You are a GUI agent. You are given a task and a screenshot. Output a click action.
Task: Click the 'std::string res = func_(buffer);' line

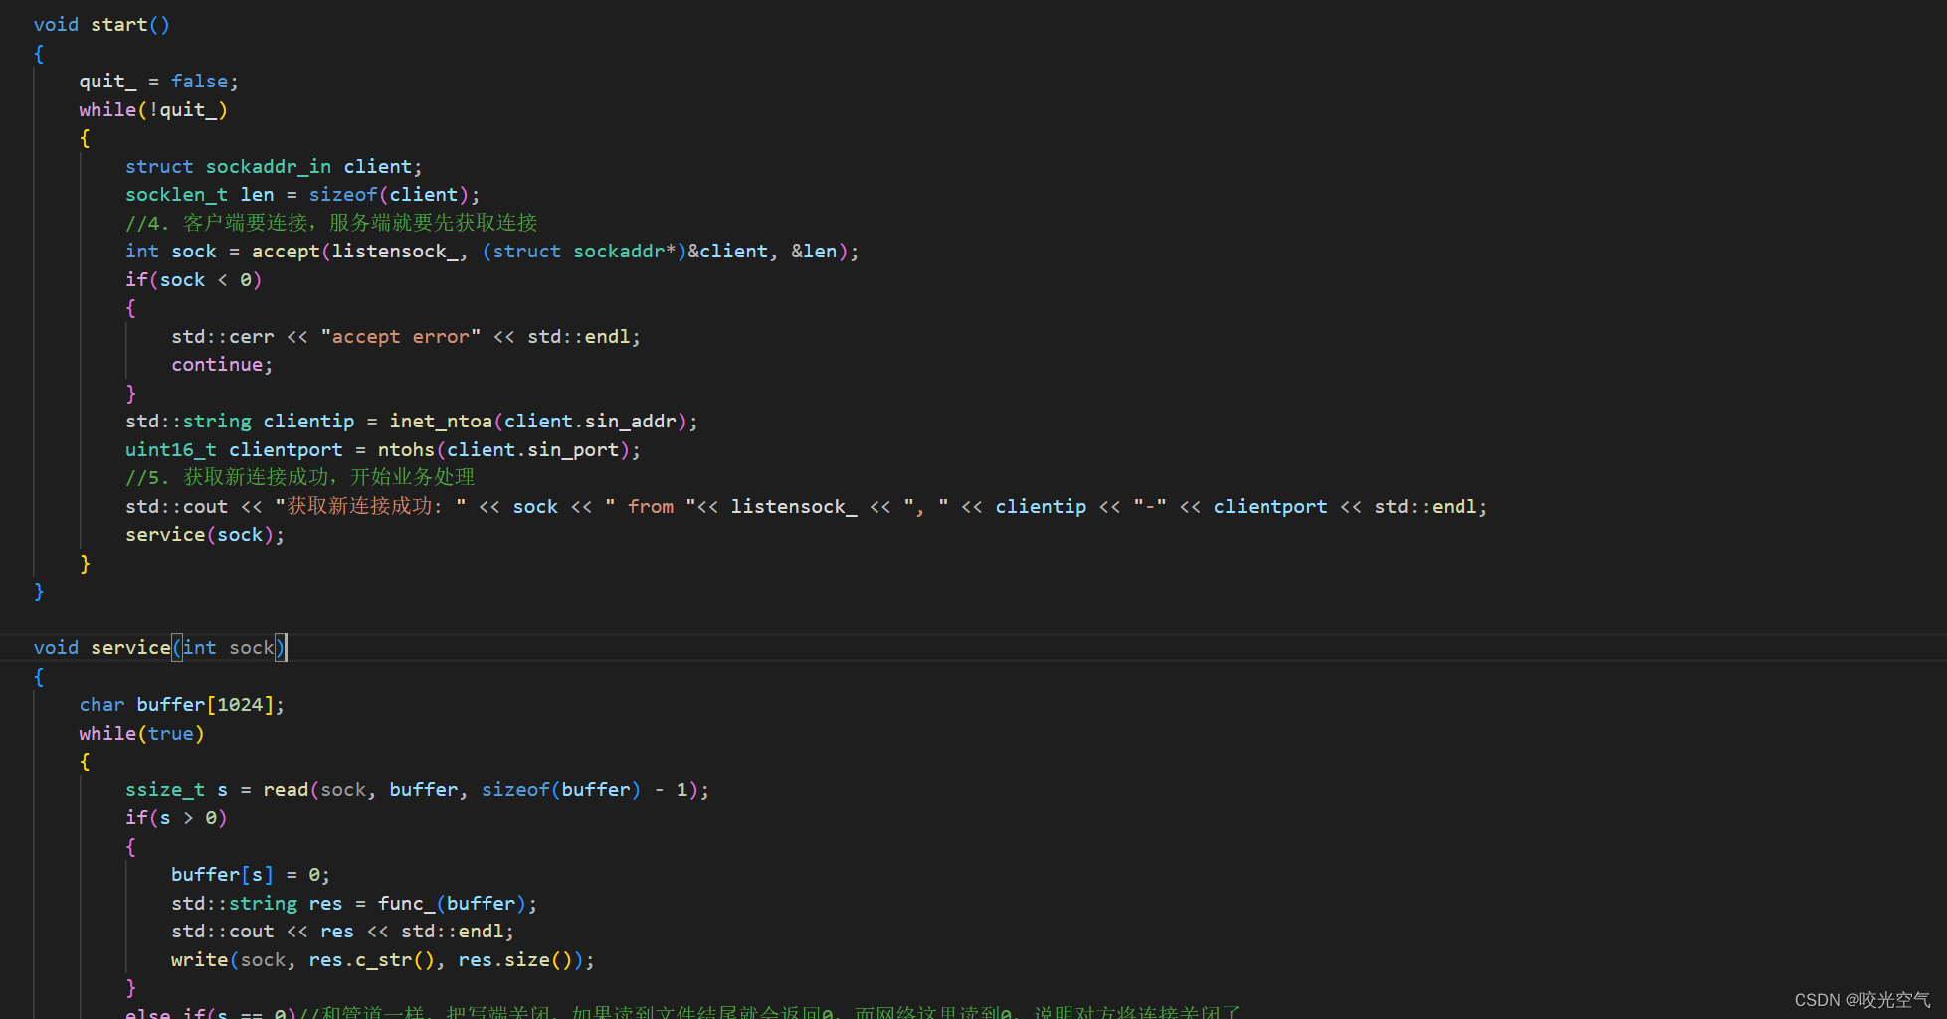(x=354, y=904)
